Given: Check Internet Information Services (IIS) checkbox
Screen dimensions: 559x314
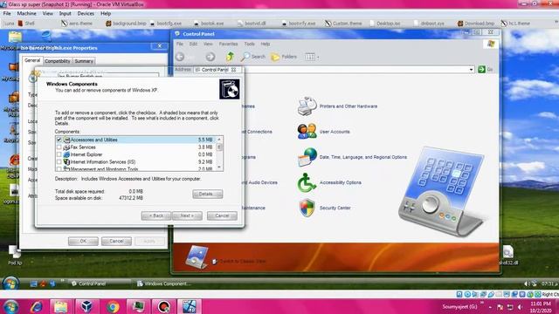Looking at the screenshot, I should [x=59, y=162].
